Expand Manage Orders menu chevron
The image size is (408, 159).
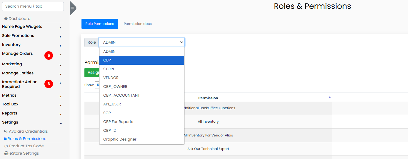[60, 54]
